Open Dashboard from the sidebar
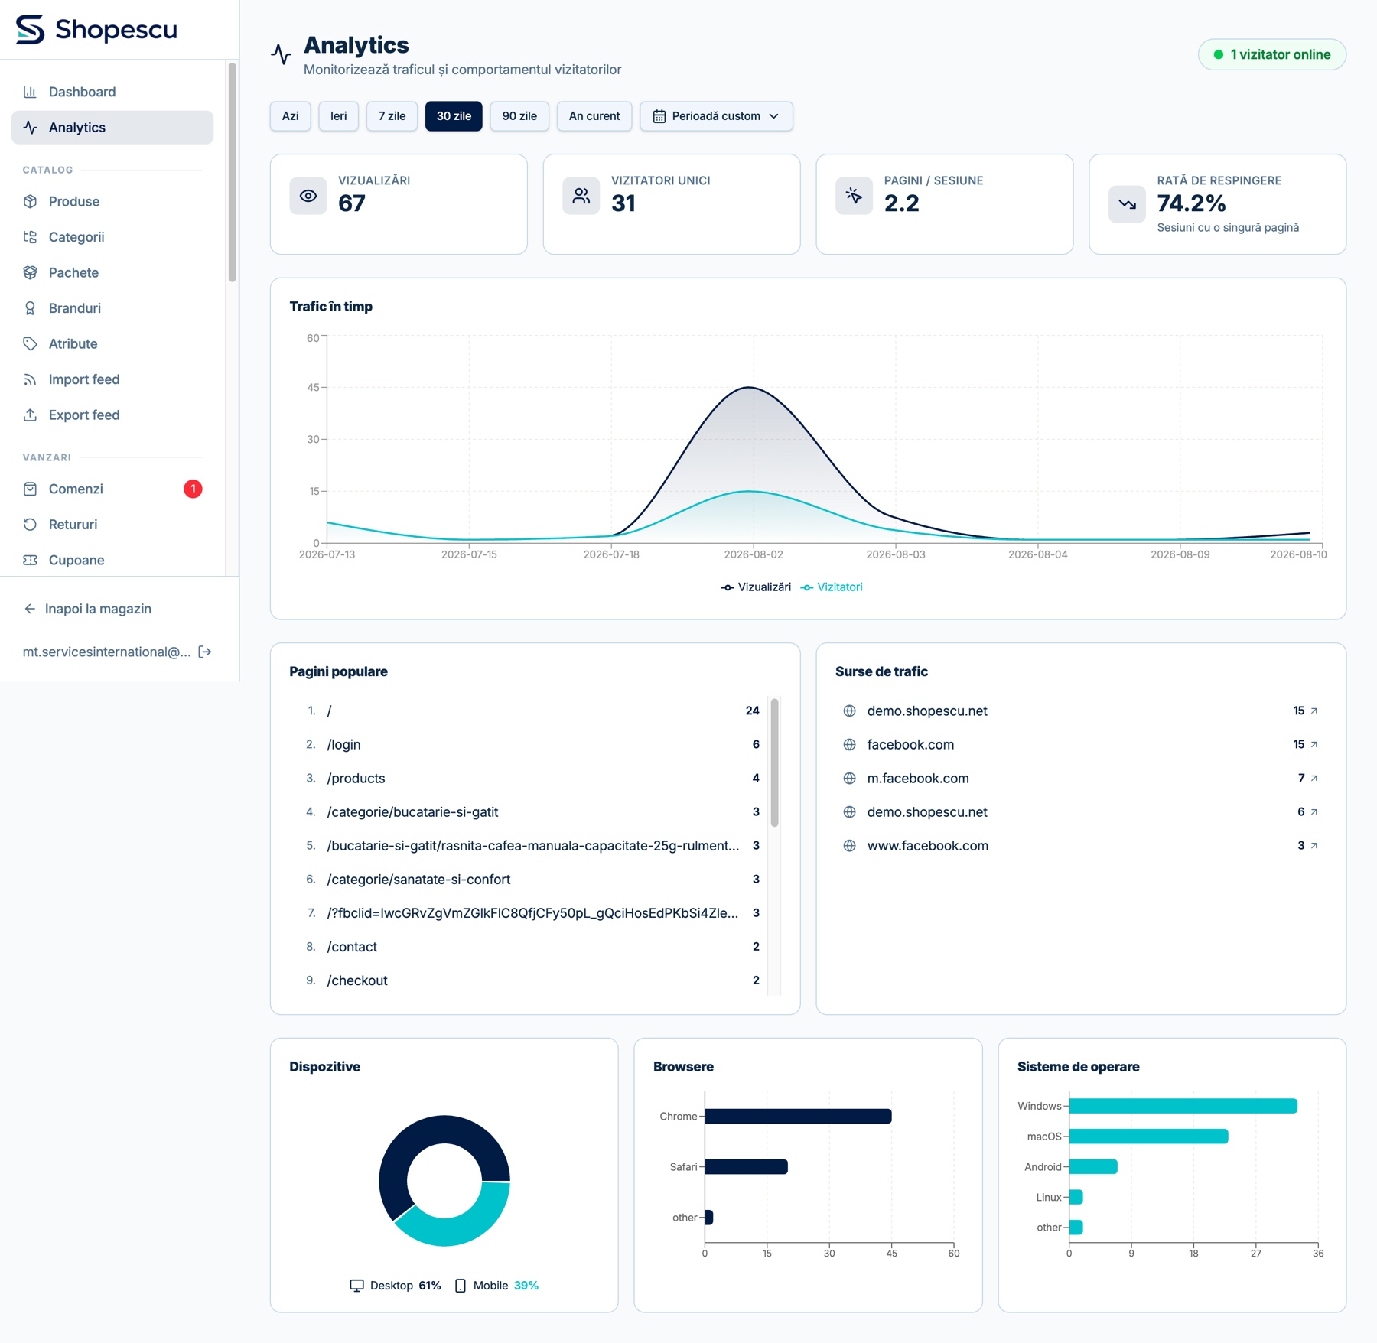The height and width of the screenshot is (1343, 1377). [112, 92]
